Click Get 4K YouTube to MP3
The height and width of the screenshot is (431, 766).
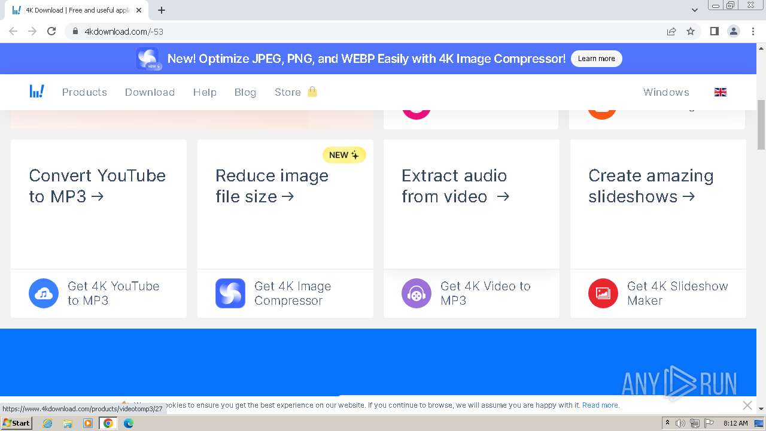[114, 293]
